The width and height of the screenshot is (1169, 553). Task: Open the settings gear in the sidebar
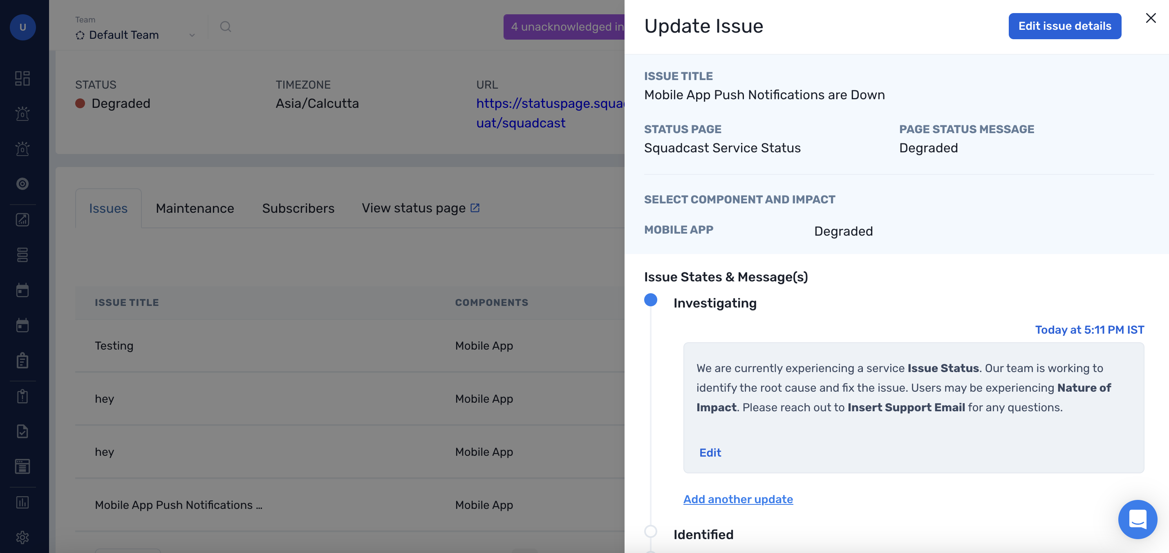[x=22, y=537]
